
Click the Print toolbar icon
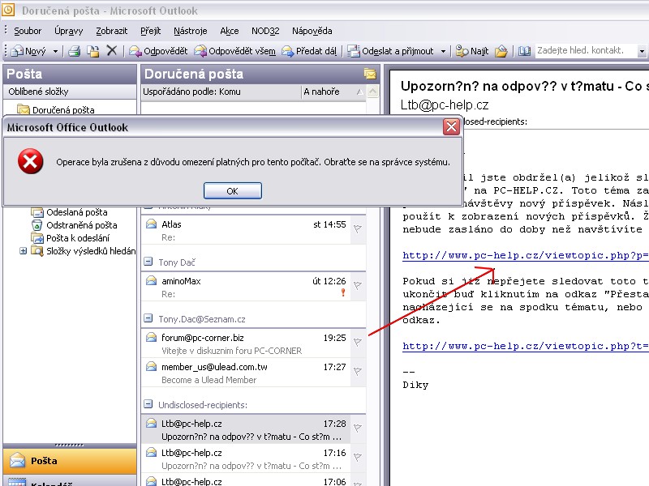click(x=75, y=51)
